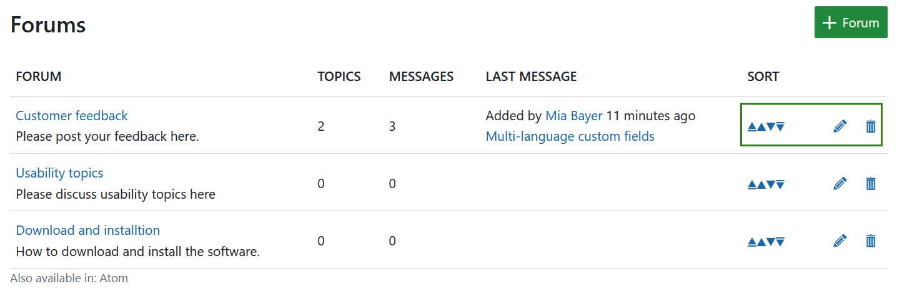Viewport: 902px width, 294px height.
Task: Move Customer feedback forum down one position
Action: tap(771, 127)
